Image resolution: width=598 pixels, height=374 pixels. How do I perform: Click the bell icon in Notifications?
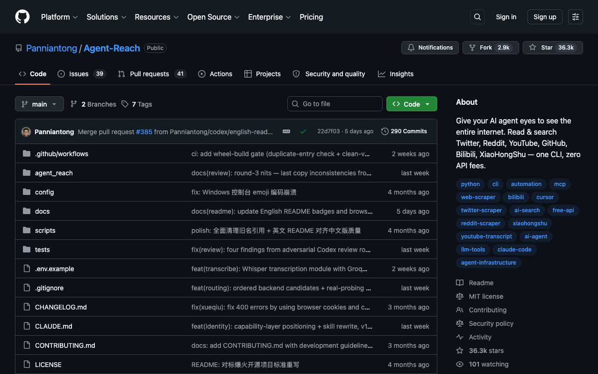(x=411, y=48)
